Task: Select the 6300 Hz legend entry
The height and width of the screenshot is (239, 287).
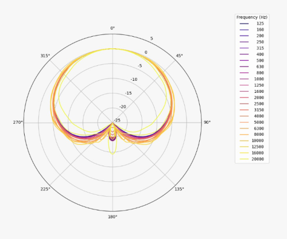Action: tap(252, 128)
